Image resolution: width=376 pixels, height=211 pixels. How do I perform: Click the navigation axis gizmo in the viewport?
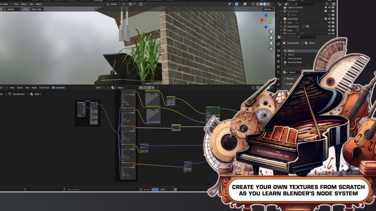click(x=266, y=20)
